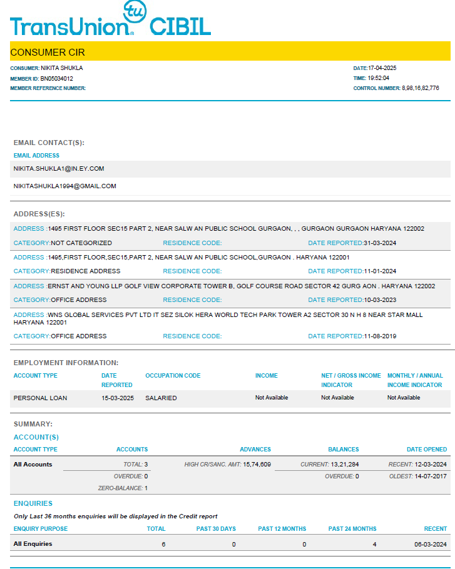The width and height of the screenshot is (455, 569).
Task: Select the email NIKITA.SHUKLA1@IN.EY.COM
Action: pos(59,169)
